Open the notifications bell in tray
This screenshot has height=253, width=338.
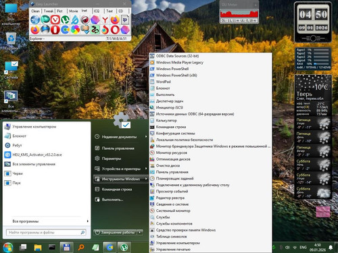click(x=331, y=248)
